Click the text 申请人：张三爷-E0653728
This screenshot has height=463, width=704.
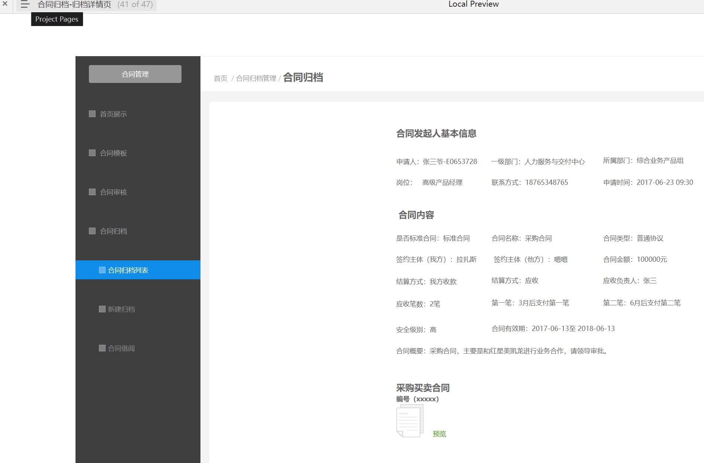(x=437, y=162)
